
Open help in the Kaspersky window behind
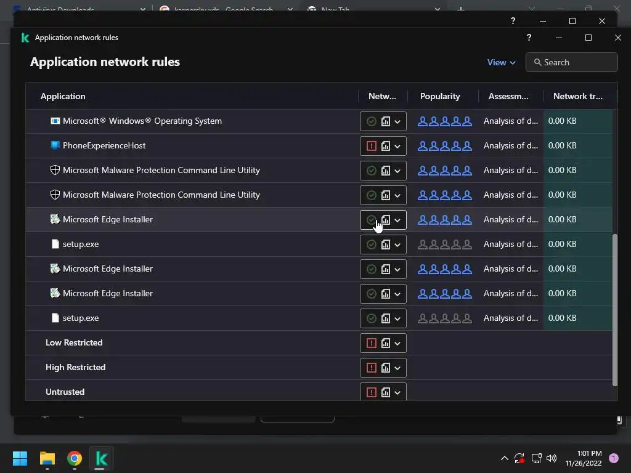coord(513,21)
